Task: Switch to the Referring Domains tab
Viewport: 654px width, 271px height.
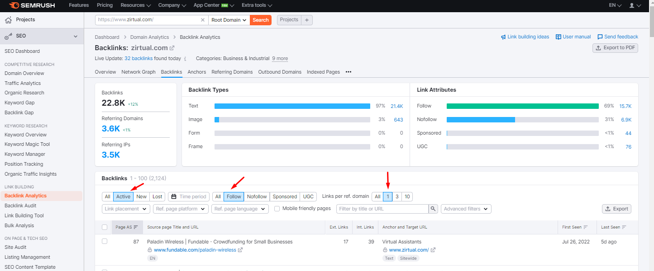Action: tap(232, 72)
